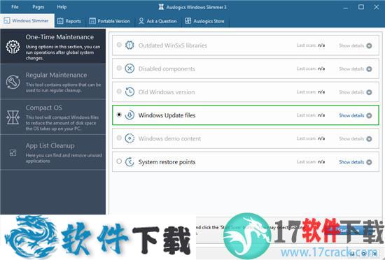Click Windows Update files download icon
This screenshot has width=385, height=260.
pos(129,115)
